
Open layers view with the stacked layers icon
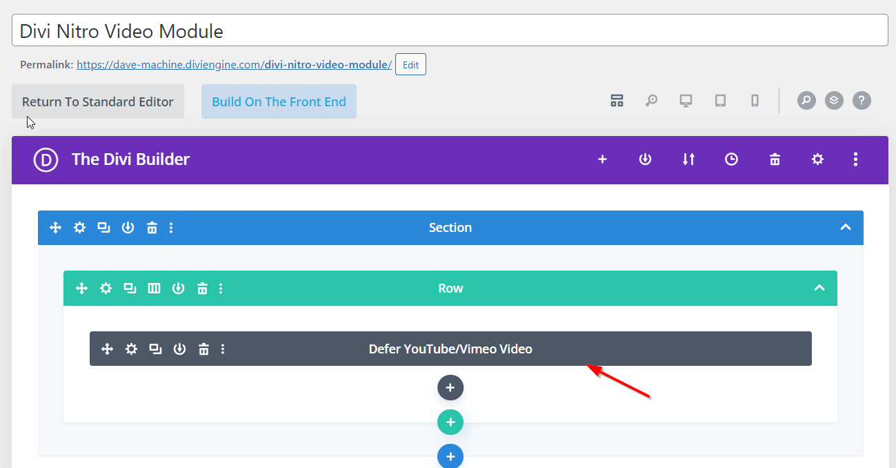pyautogui.click(x=834, y=100)
